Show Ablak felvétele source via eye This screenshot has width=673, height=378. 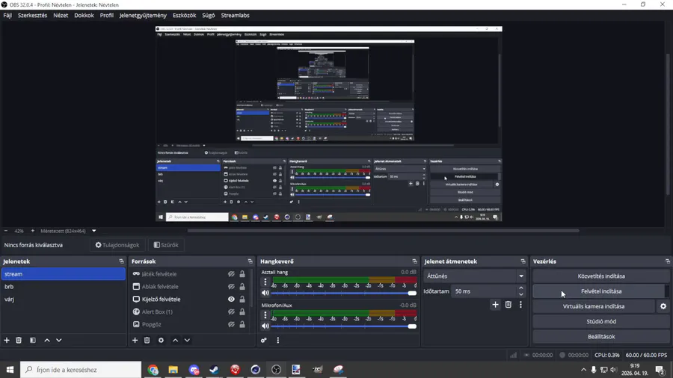[231, 286]
